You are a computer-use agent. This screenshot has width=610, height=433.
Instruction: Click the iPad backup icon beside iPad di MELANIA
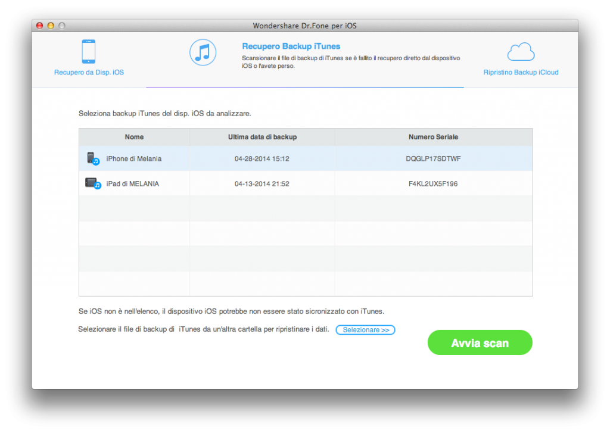coord(94,183)
